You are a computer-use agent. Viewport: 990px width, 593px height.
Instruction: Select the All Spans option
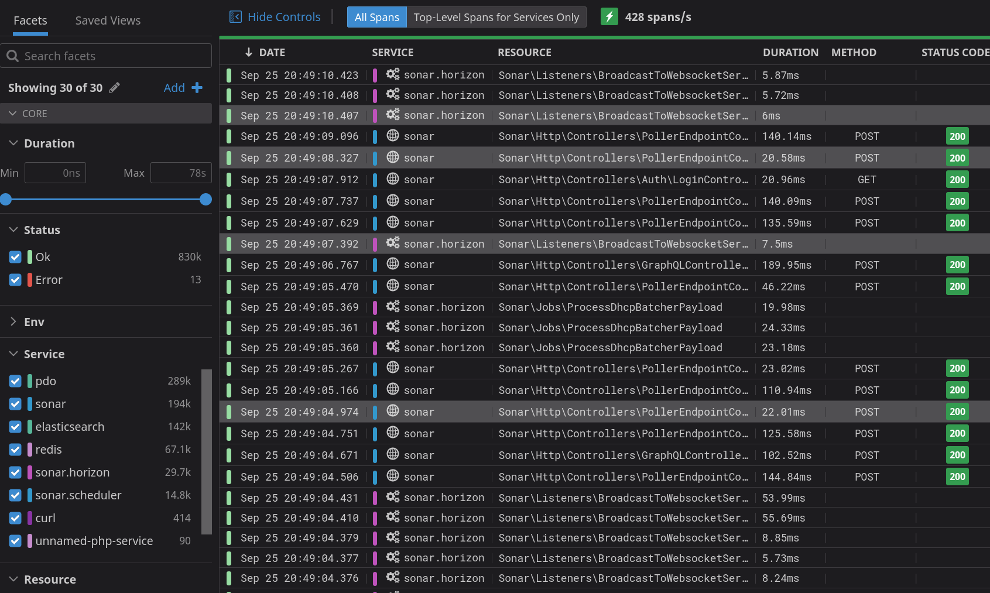tap(377, 17)
